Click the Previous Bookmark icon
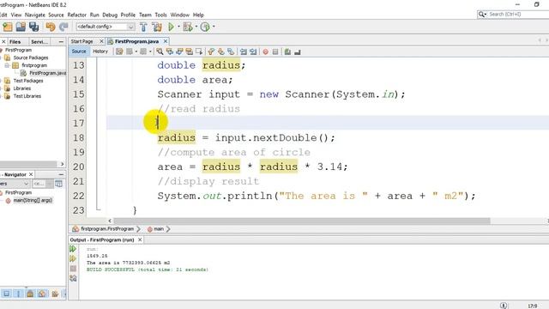The image size is (549, 309). tap(211, 51)
